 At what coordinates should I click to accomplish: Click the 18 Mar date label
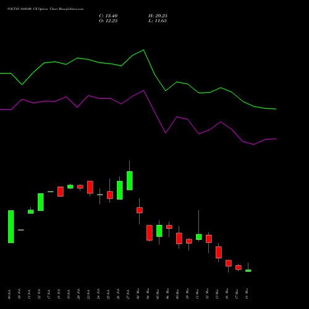point(247,294)
